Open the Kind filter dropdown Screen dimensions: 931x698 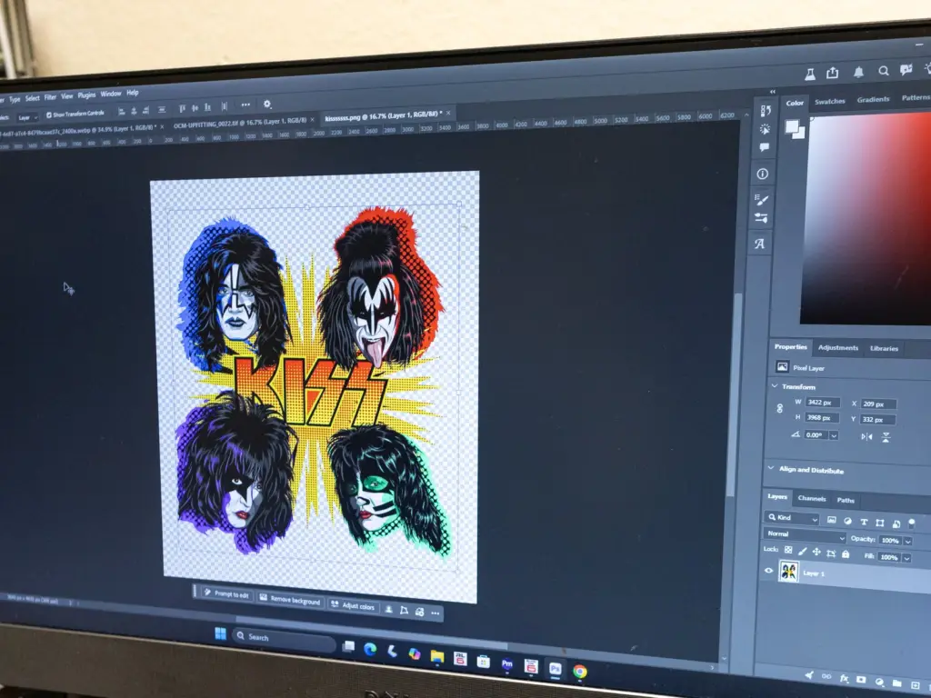pyautogui.click(x=793, y=518)
